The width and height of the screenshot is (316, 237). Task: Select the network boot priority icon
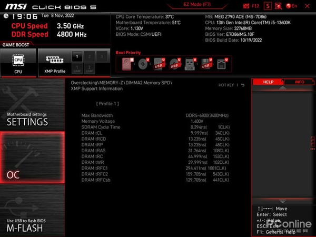tap(222, 64)
